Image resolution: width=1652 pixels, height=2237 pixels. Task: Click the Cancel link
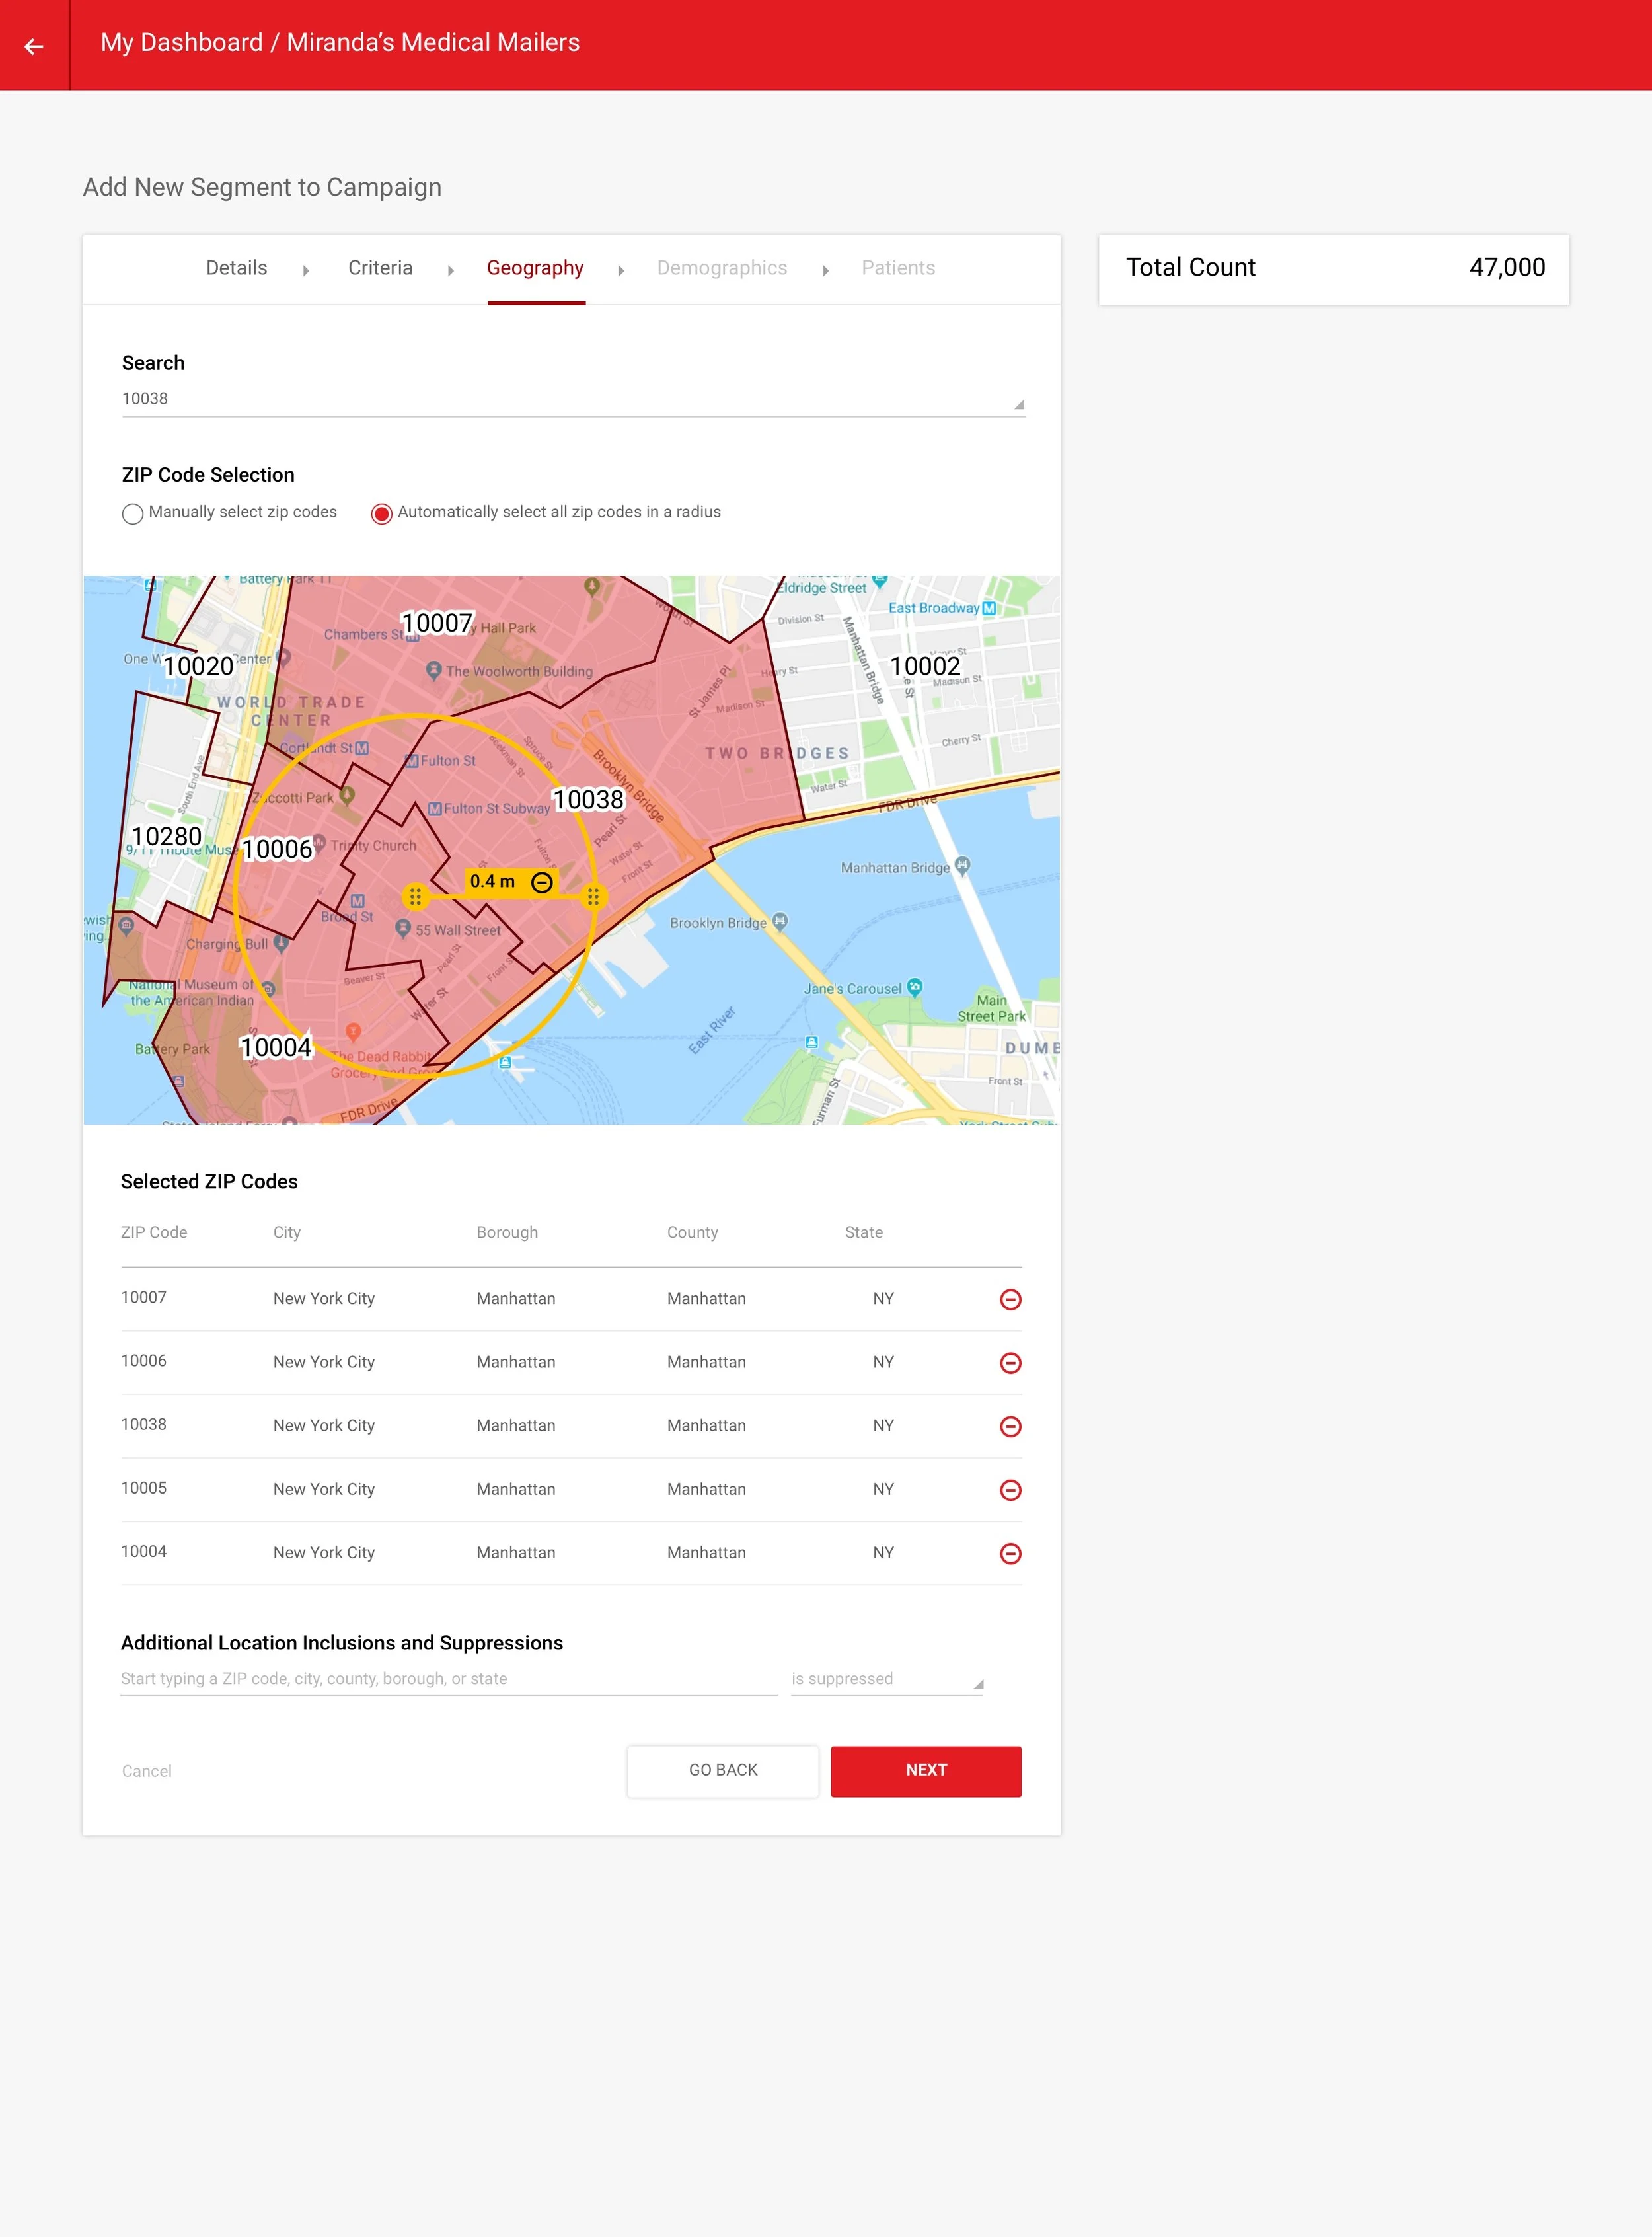click(147, 1771)
